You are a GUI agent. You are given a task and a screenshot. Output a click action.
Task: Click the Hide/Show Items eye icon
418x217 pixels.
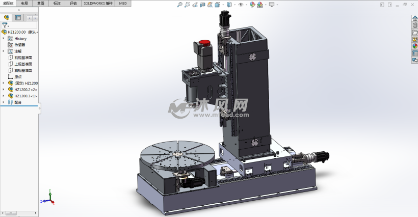[x=241, y=5]
